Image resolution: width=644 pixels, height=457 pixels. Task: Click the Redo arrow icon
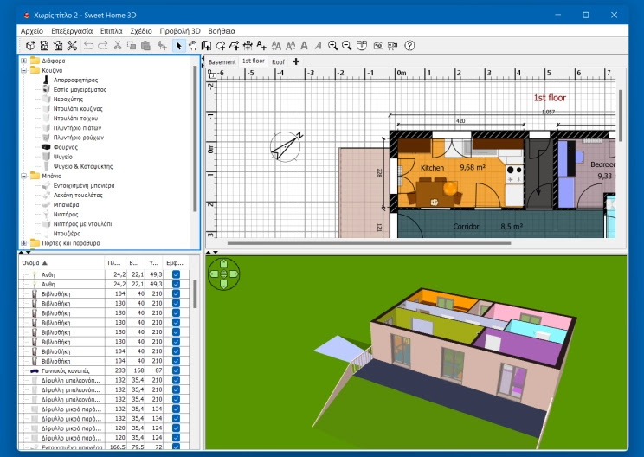(x=103, y=46)
